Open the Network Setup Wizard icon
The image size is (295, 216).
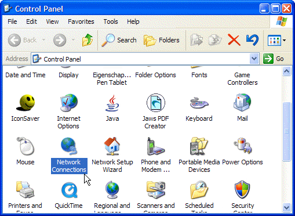pyautogui.click(x=112, y=146)
